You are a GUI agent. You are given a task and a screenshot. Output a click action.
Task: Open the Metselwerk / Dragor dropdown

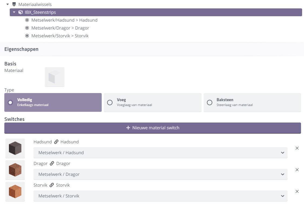[160, 174]
